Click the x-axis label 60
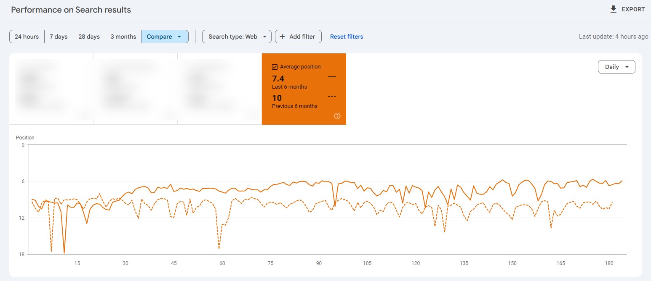The image size is (651, 281). pos(222,263)
